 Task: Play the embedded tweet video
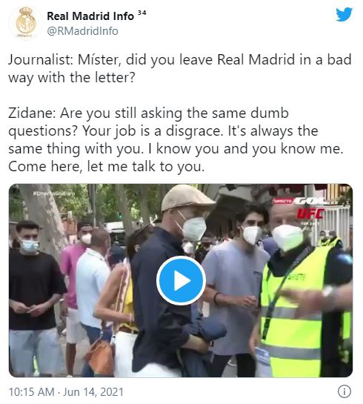coord(181,281)
